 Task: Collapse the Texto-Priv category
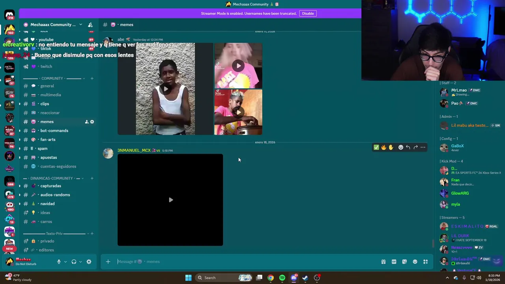88,234
